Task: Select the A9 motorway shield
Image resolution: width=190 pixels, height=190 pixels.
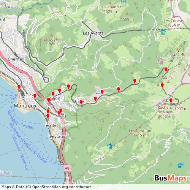Action: [67, 168]
